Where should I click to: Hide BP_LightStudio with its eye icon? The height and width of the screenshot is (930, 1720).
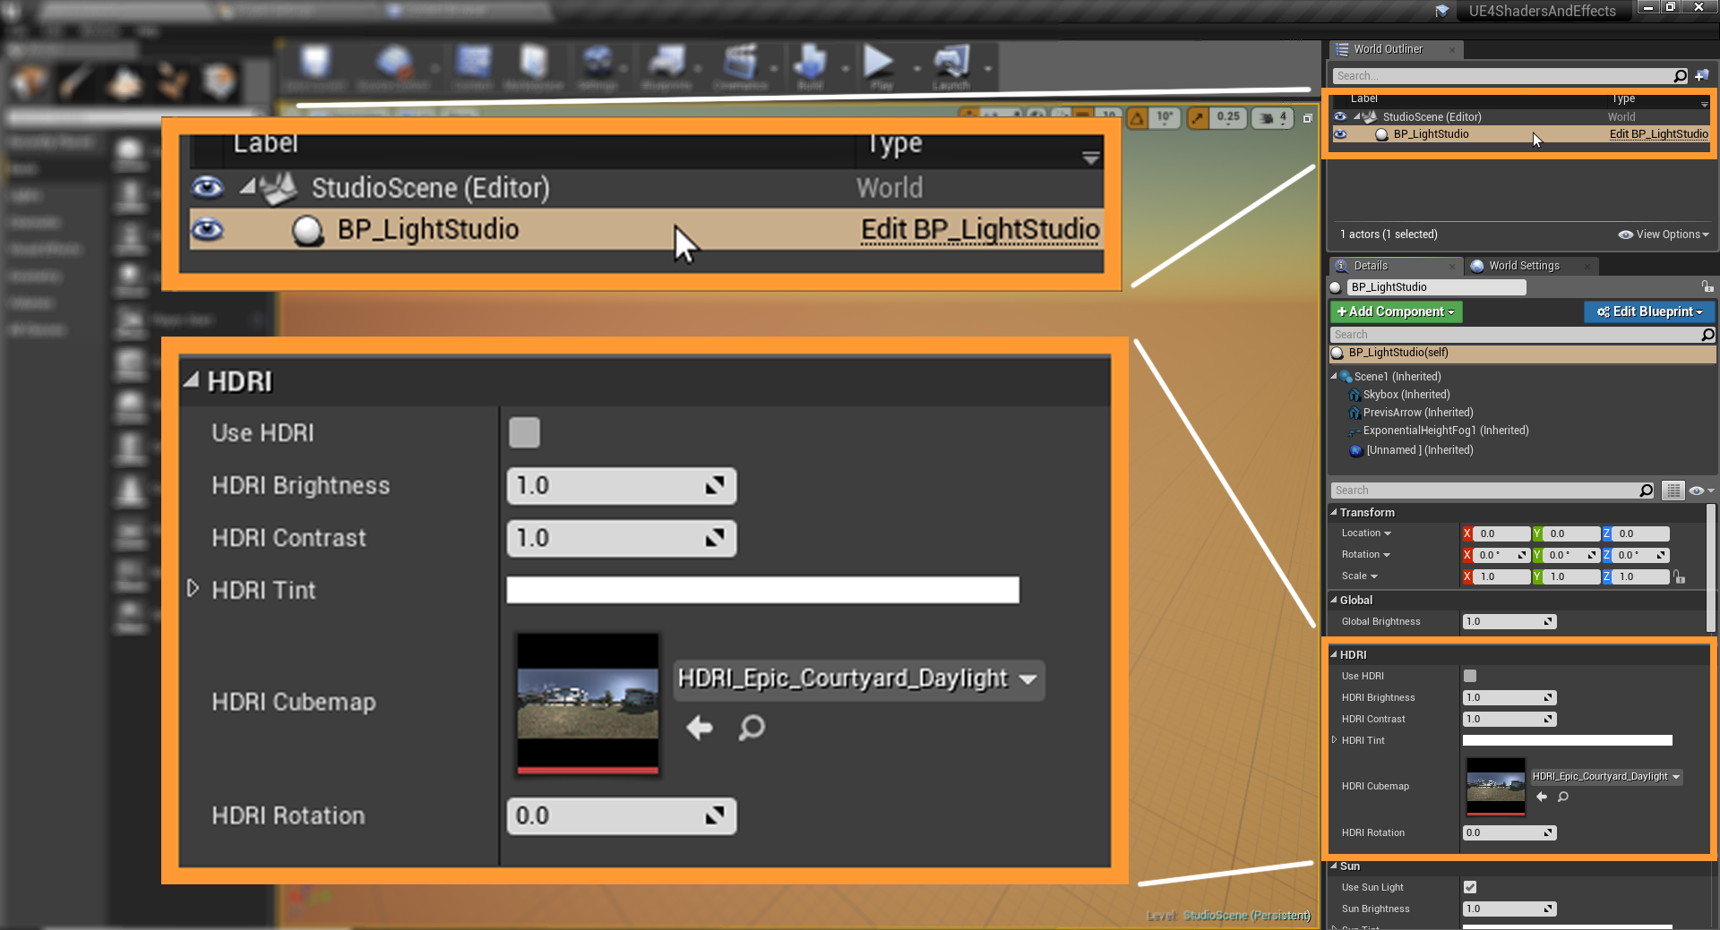(x=1340, y=134)
